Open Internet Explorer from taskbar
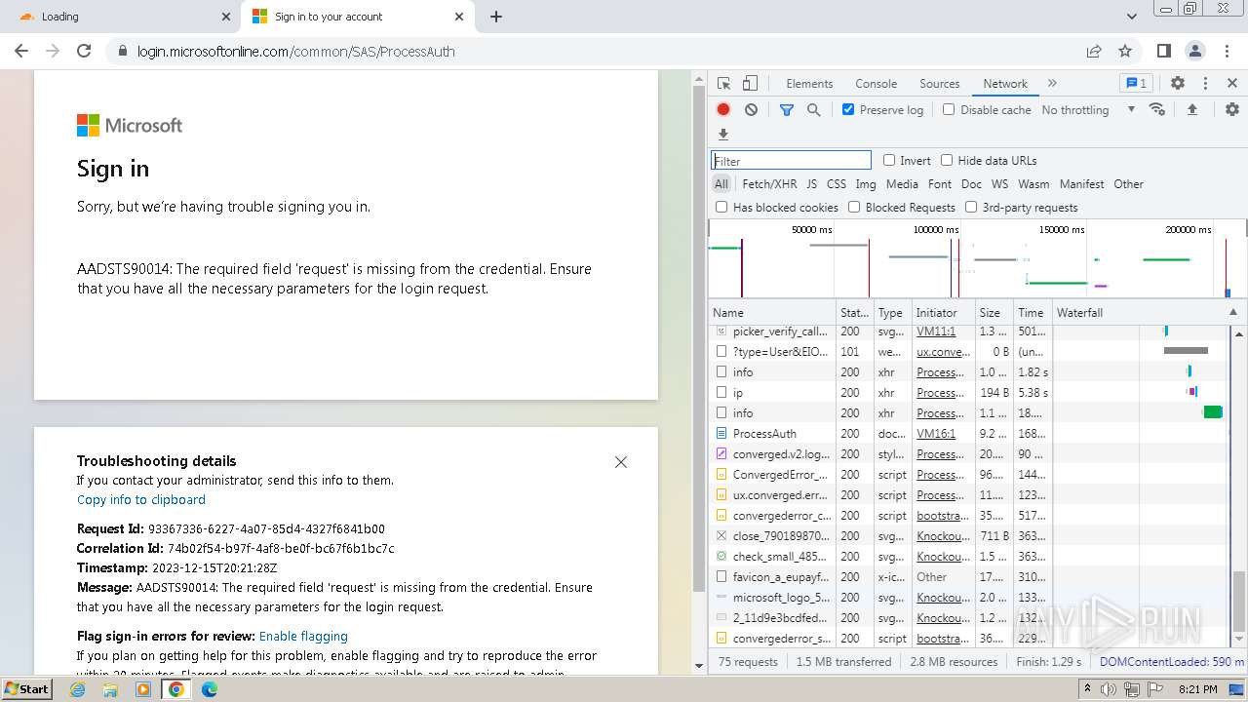Screen dimensions: 1248x702 point(77,689)
